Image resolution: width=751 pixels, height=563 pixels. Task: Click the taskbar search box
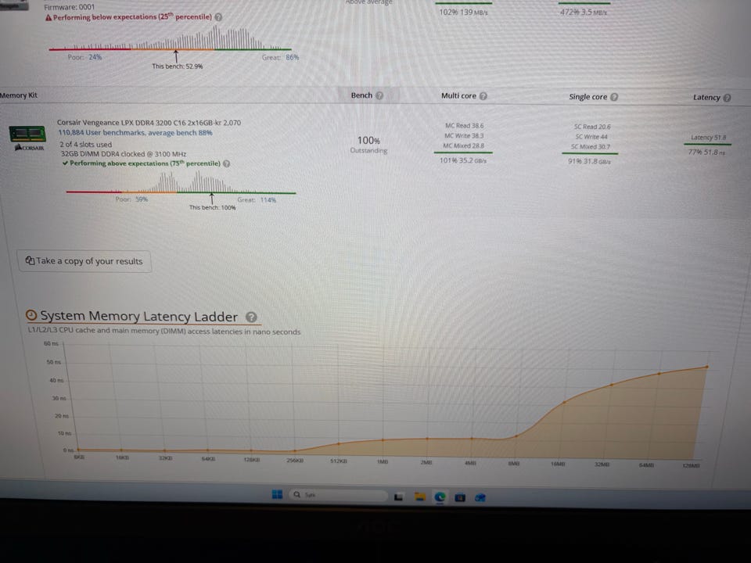click(x=338, y=494)
